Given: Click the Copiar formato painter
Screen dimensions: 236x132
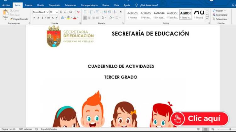Looking at the screenshot, I should click(19, 19).
